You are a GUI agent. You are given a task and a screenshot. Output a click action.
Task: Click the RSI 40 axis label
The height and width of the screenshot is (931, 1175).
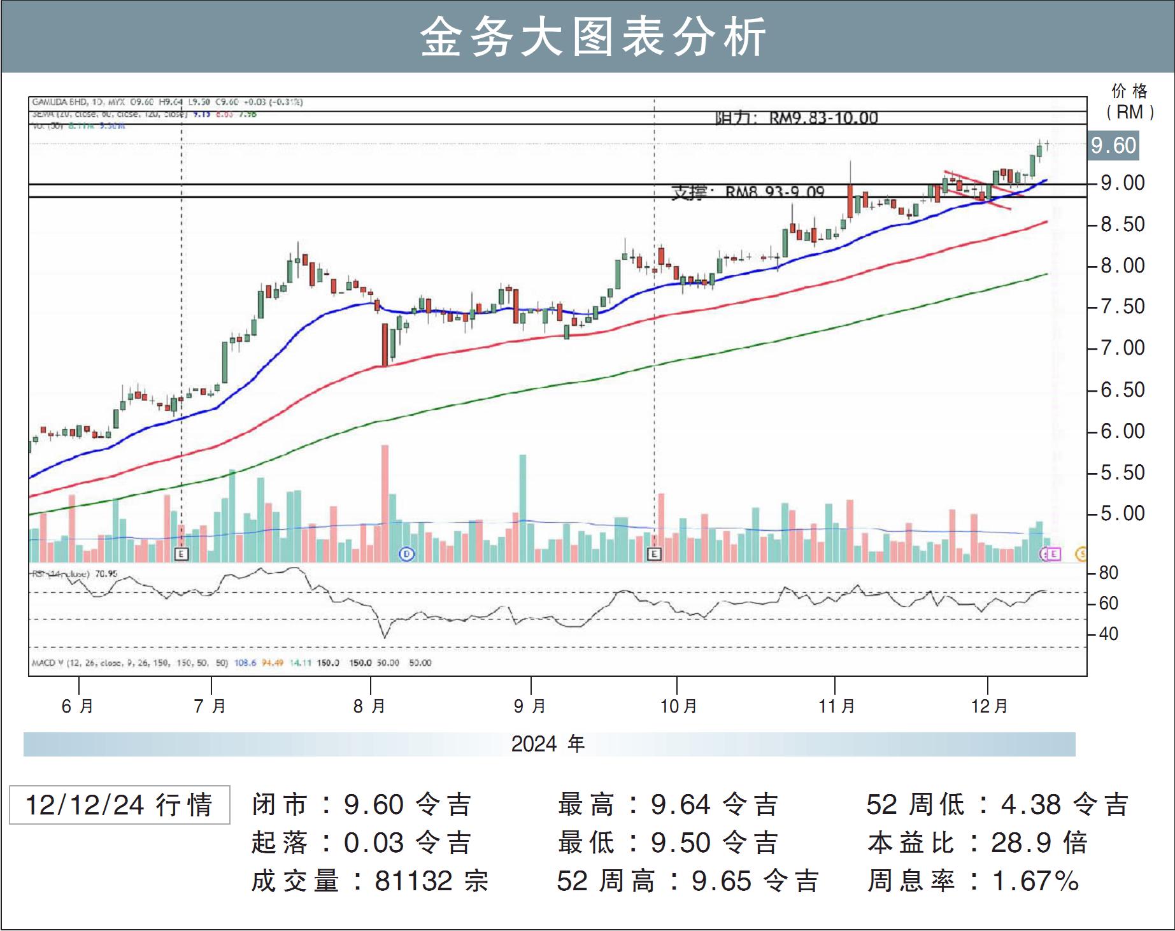(1109, 634)
